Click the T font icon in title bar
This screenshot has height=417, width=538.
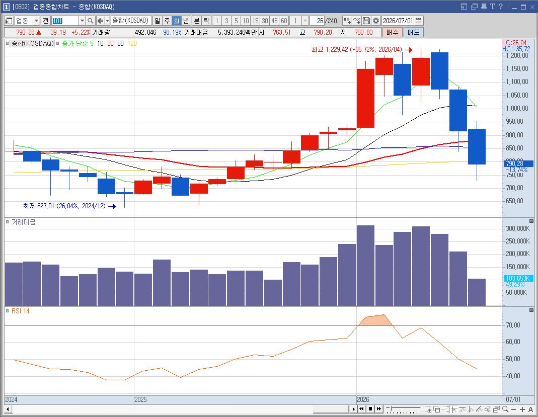[493, 7]
